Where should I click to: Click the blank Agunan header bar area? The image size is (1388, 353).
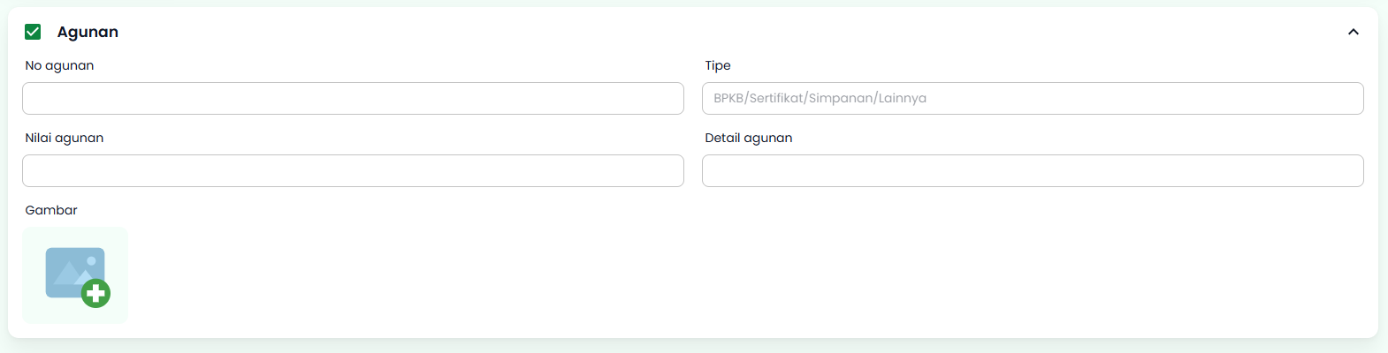pyautogui.click(x=707, y=32)
